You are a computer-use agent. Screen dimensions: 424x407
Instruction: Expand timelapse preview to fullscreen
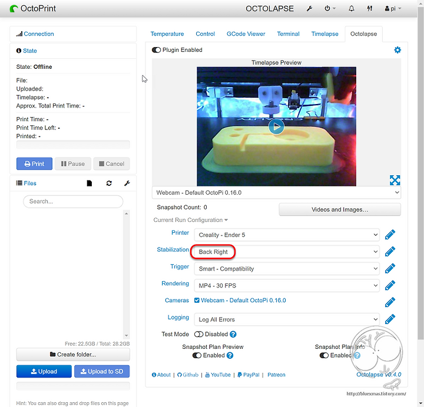[x=395, y=180]
